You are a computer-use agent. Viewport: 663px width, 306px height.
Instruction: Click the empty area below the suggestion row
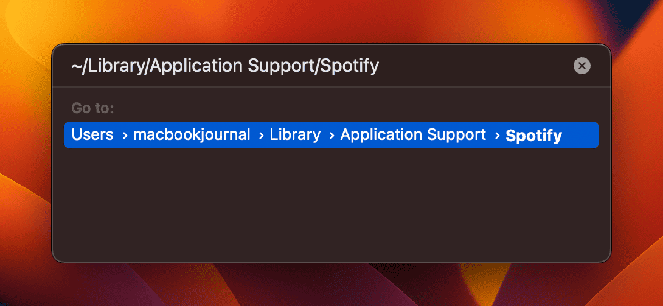(x=331, y=203)
